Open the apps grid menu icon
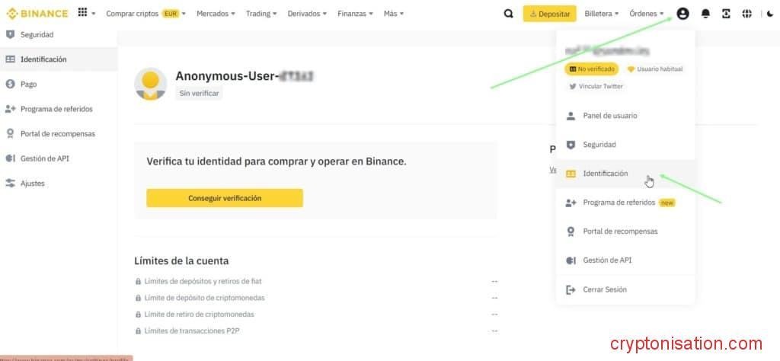 [x=82, y=13]
